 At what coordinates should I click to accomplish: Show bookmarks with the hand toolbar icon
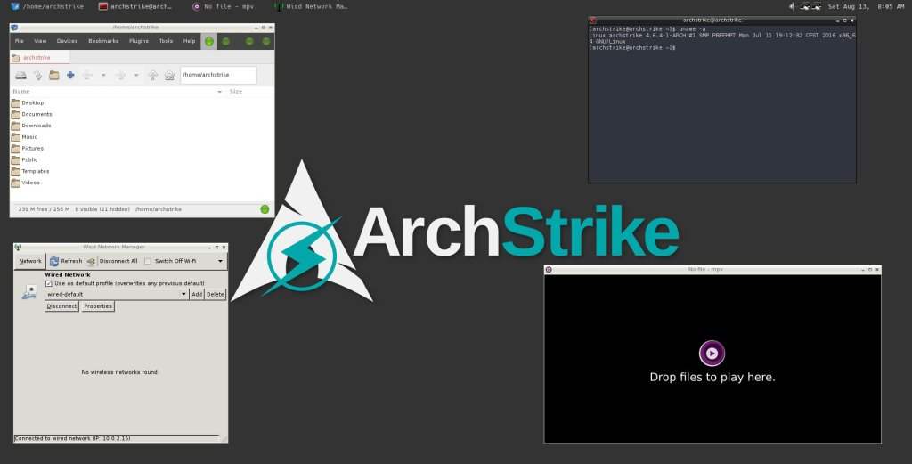37,75
